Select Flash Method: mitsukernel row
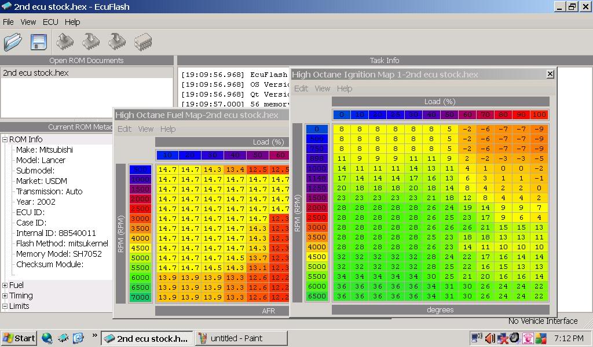Viewport: 593px width, 347px height. (62, 243)
